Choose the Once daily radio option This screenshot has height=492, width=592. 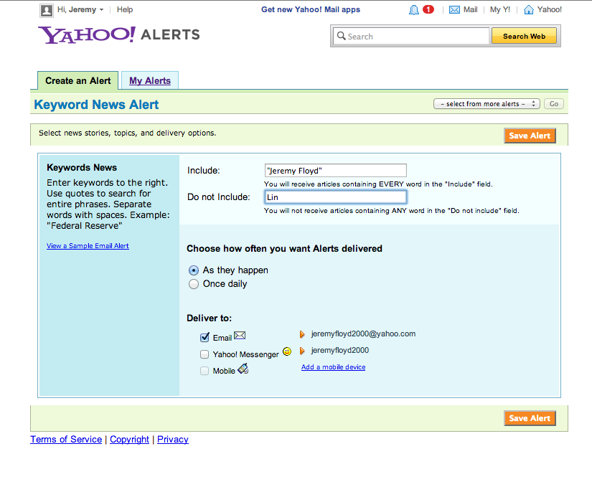click(193, 284)
